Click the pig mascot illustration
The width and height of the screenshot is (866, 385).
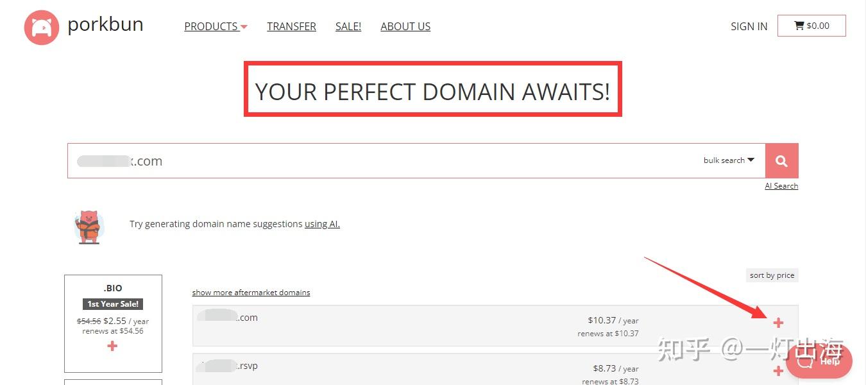(89, 227)
